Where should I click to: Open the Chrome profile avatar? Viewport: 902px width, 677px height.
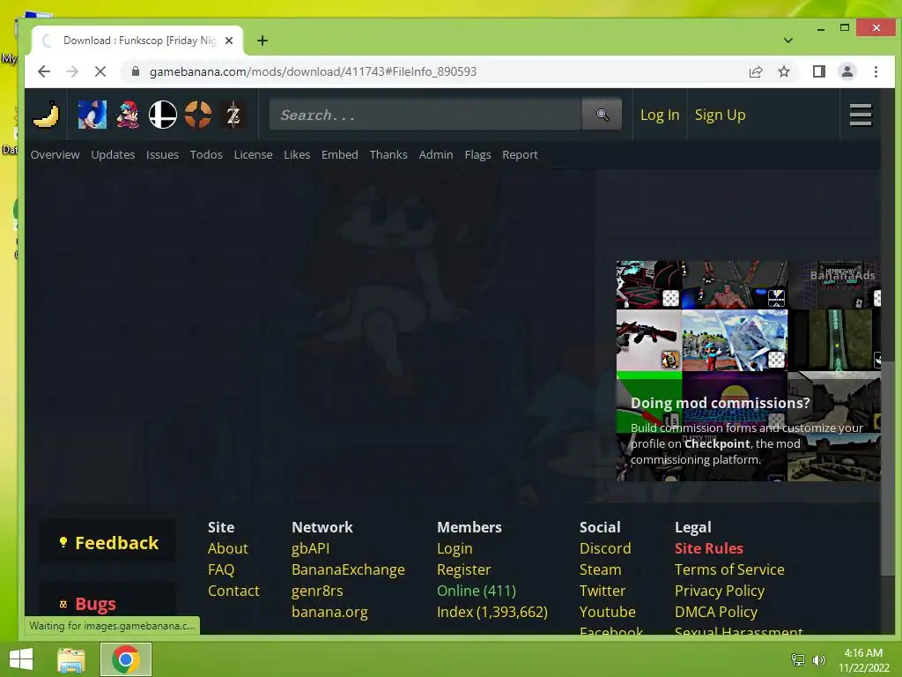point(847,71)
